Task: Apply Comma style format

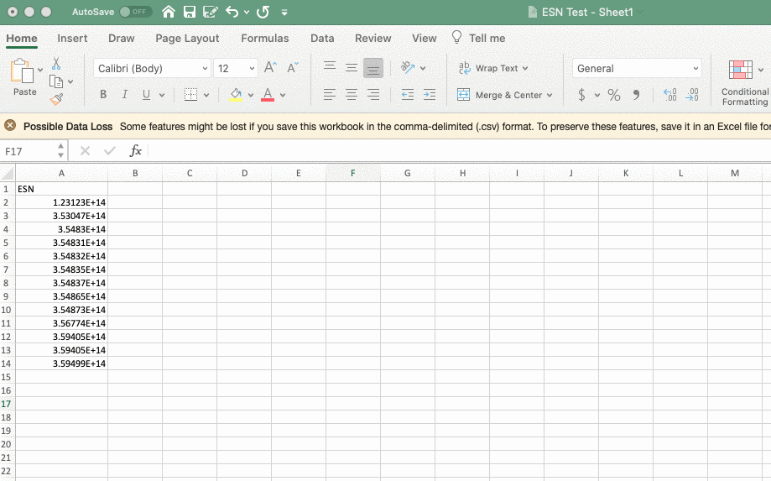Action: tap(636, 94)
